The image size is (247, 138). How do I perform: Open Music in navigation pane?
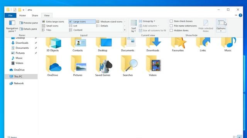(19, 58)
